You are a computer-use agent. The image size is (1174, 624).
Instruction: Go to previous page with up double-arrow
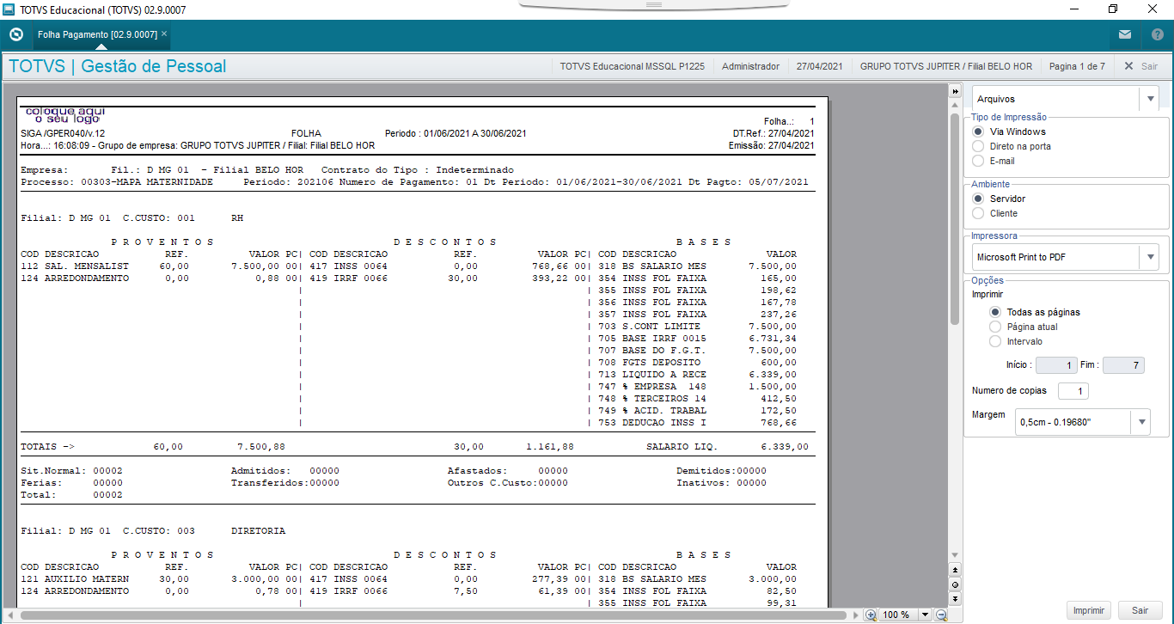click(954, 570)
